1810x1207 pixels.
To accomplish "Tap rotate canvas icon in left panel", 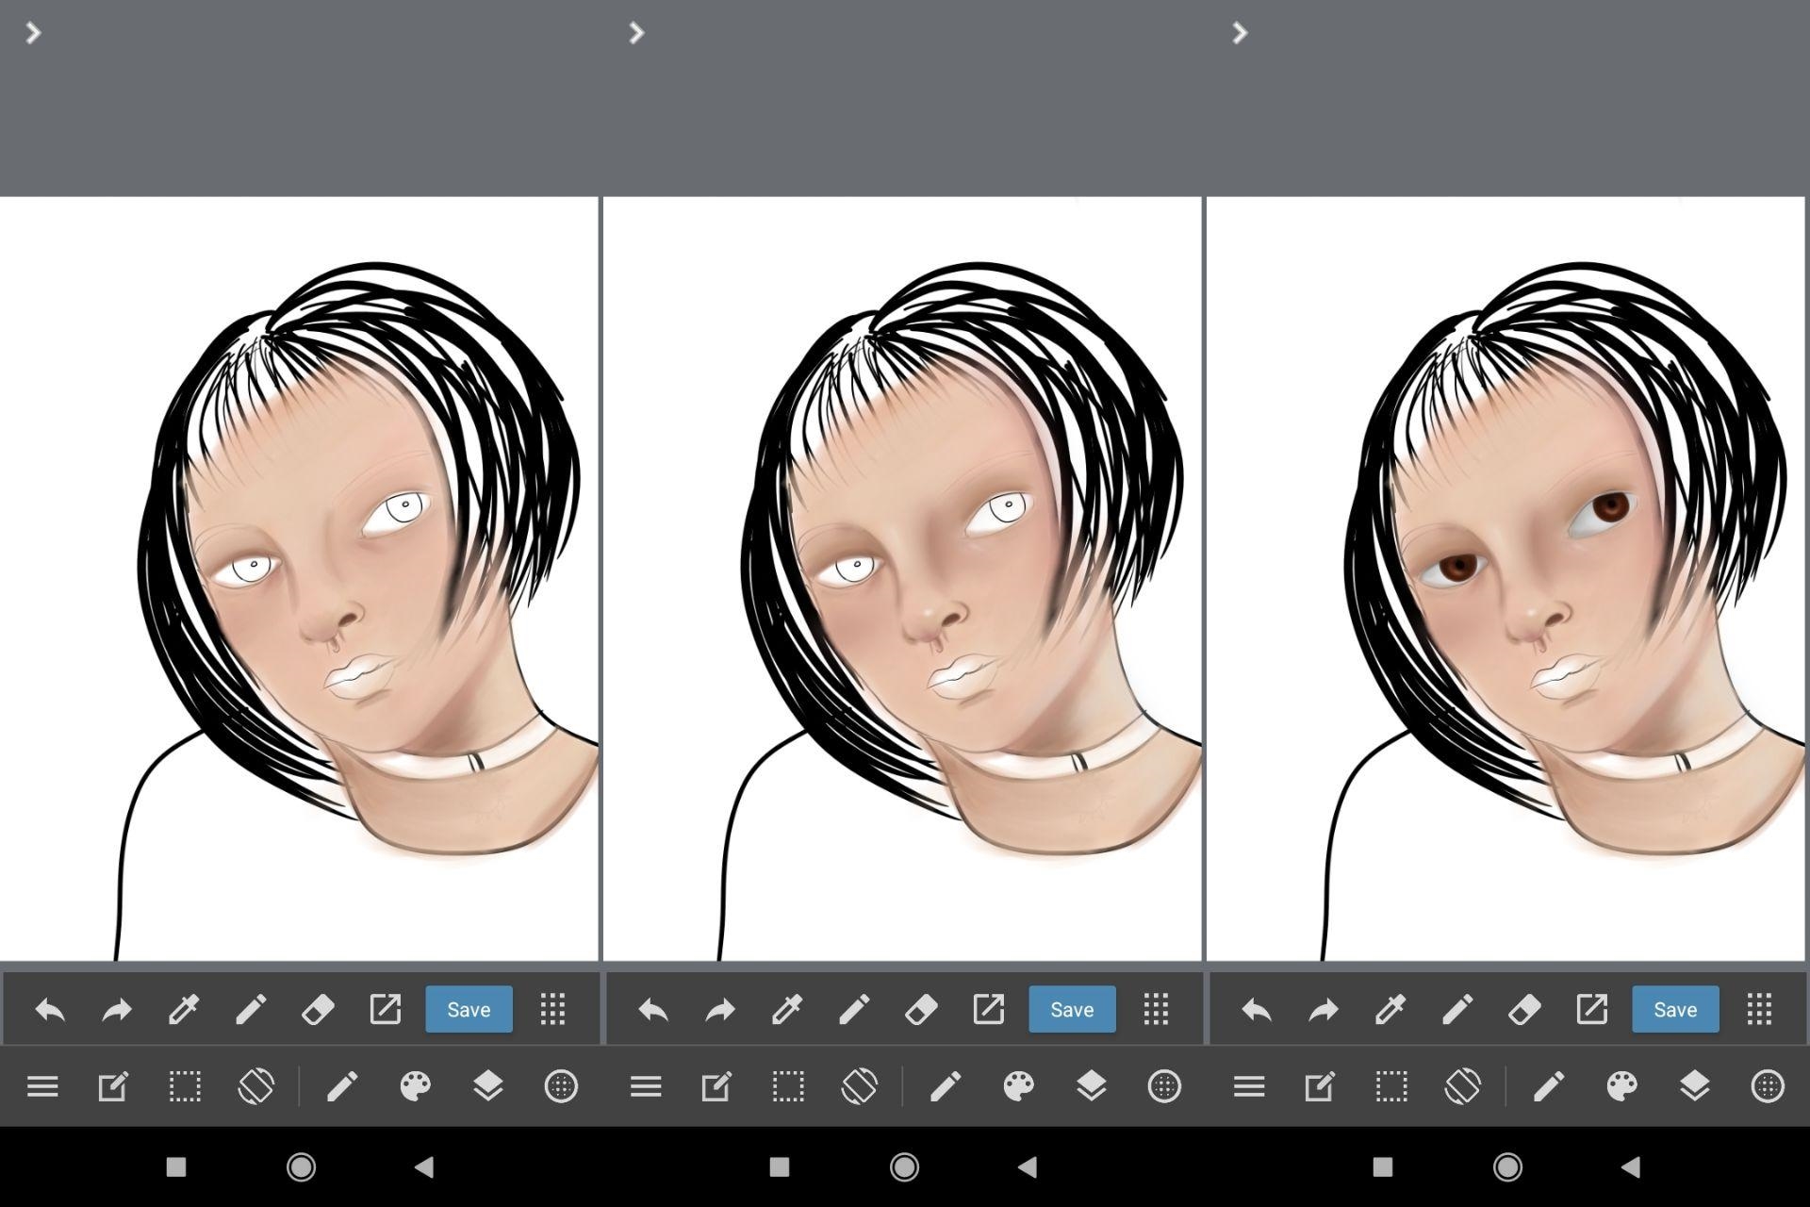I will point(256,1086).
